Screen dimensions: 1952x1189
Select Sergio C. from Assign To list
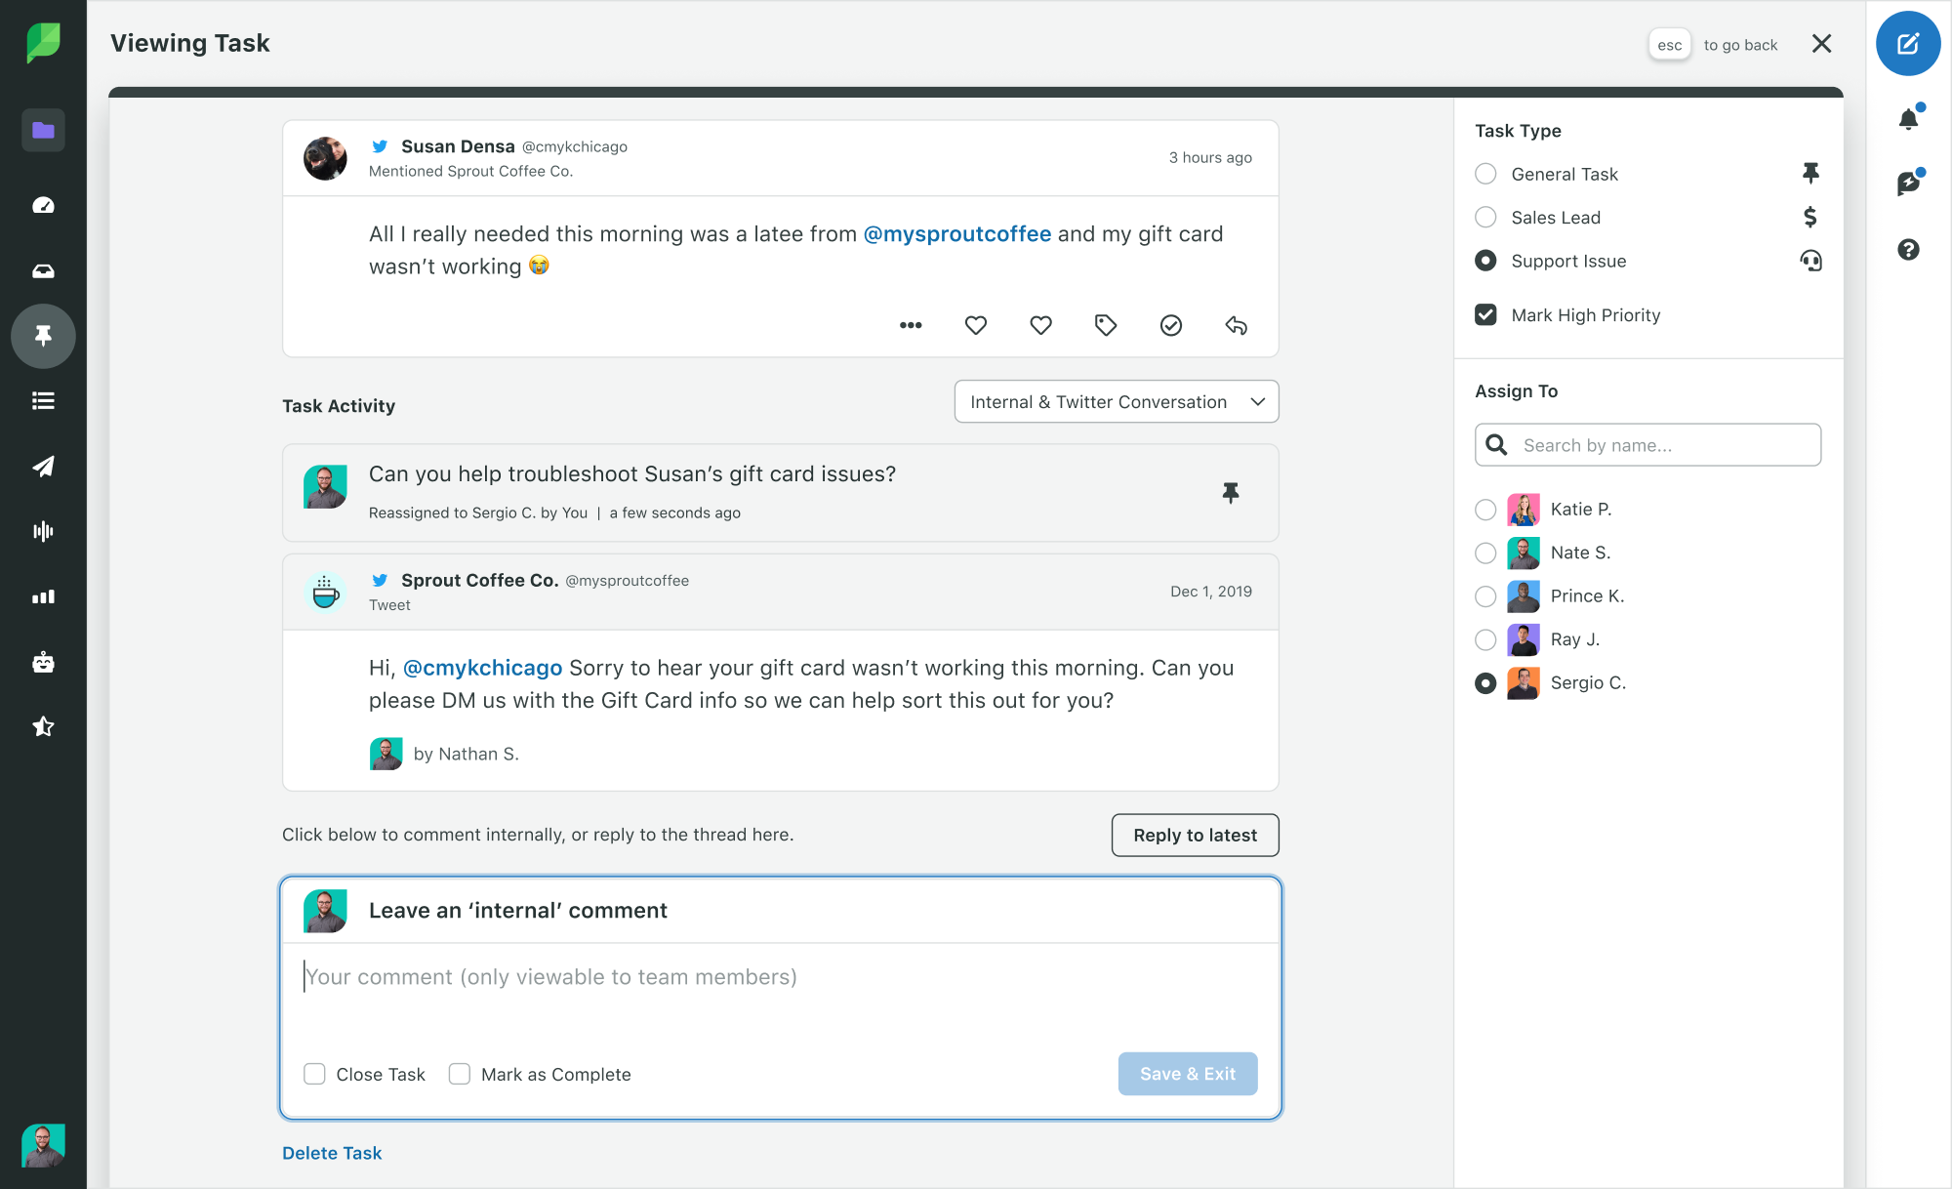(x=1484, y=681)
